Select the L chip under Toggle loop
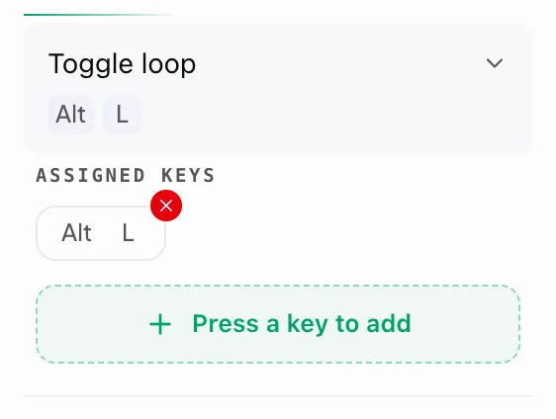 (123, 115)
